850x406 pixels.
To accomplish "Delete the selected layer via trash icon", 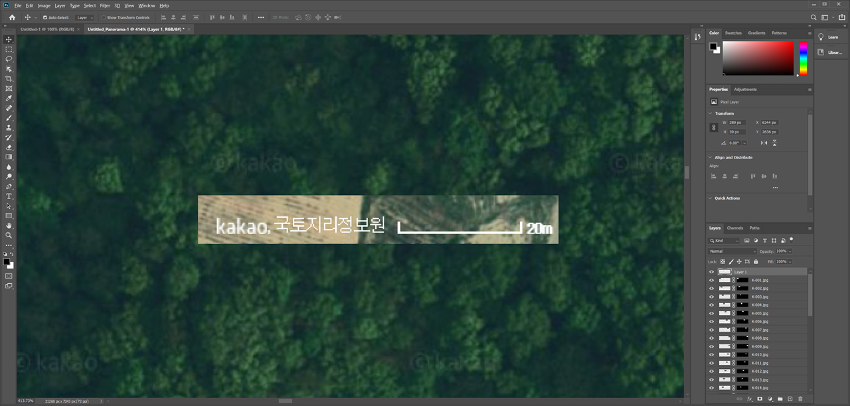I will [x=800, y=399].
